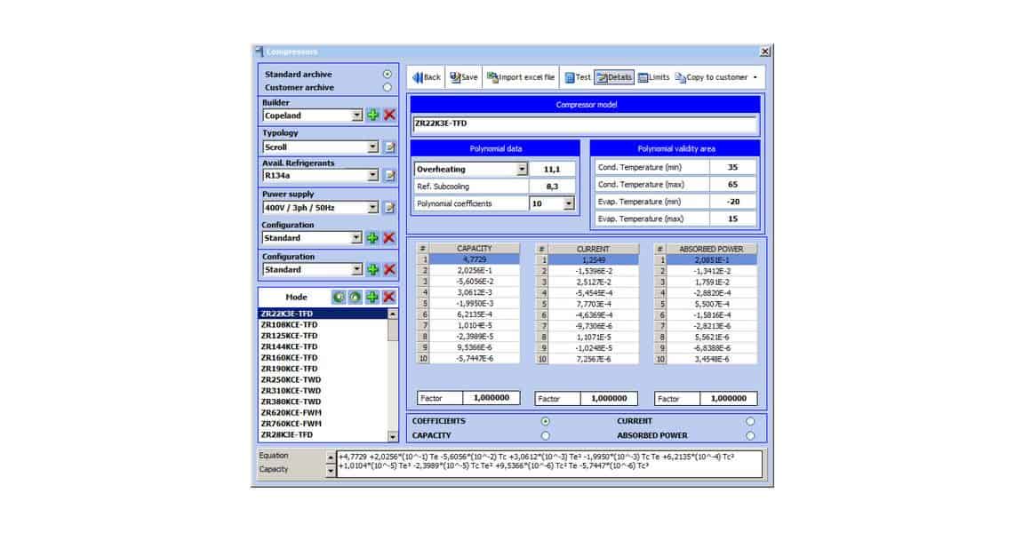
Task: Add a new Builder with the green plus
Action: point(371,115)
